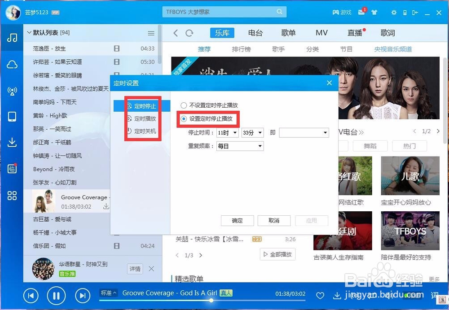Open the 重复频率 dropdown showing 每日

[x=240, y=146]
